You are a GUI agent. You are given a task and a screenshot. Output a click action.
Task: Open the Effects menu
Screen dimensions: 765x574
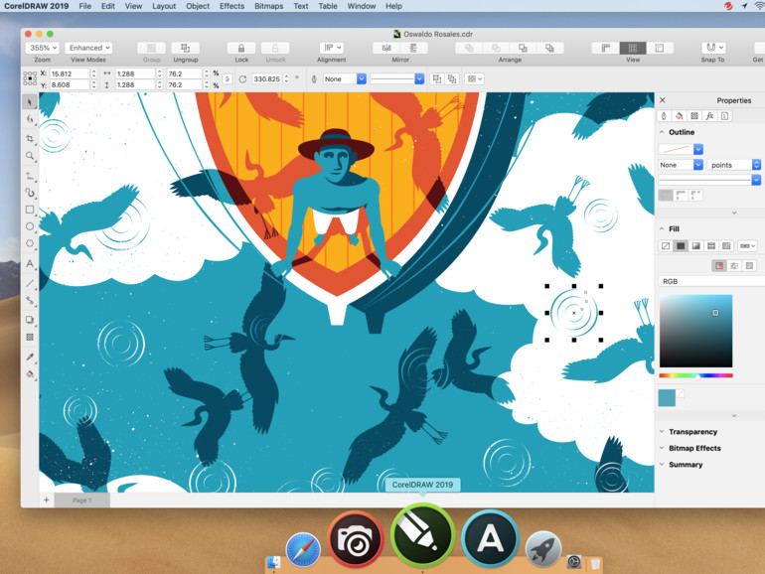(x=231, y=6)
